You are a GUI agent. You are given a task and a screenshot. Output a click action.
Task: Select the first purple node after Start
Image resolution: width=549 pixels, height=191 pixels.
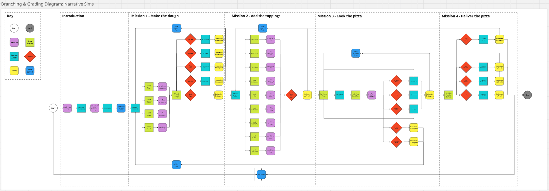tap(67, 108)
